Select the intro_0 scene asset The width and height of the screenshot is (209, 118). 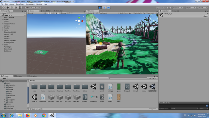click(x=136, y=88)
